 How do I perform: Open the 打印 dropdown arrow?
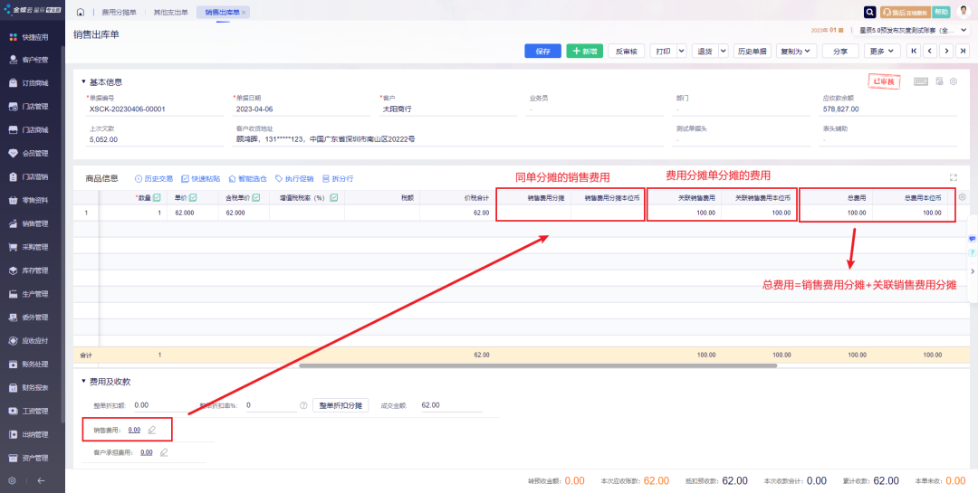tap(681, 52)
